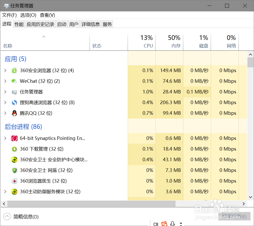
Task: Click the horizontal scrollbar thumb
Action: [91, 204]
